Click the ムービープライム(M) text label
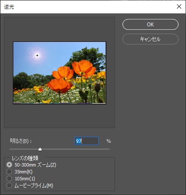The image size is (186, 195). (x=34, y=186)
